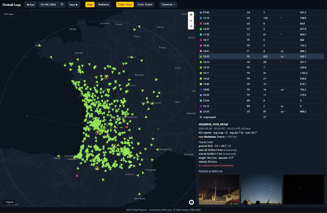The image size is (327, 213).
Task: Click the 07:40 color swatch
Action: [x=201, y=12]
